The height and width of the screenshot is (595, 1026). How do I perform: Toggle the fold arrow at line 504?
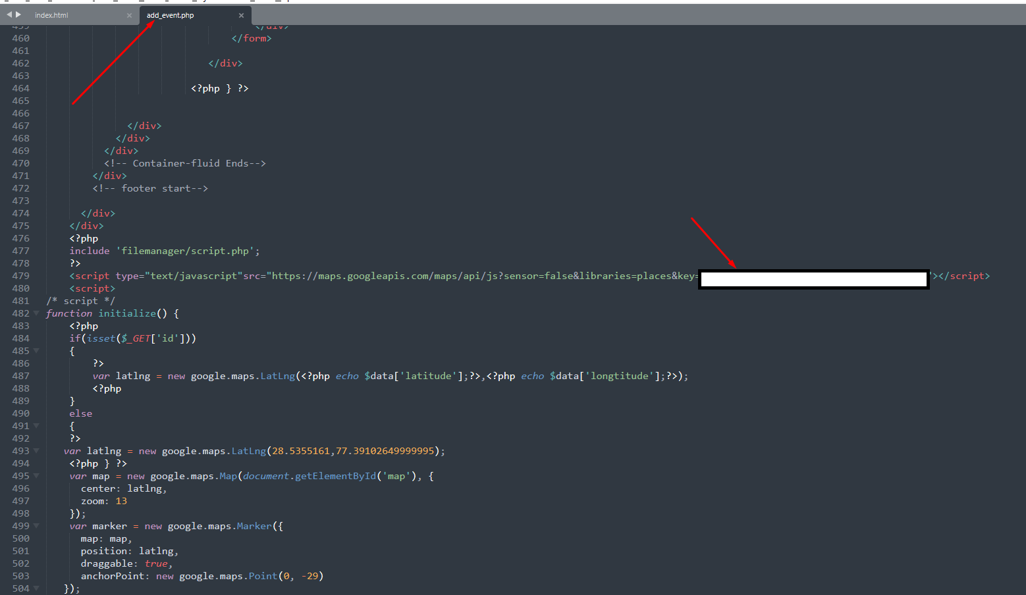click(36, 588)
